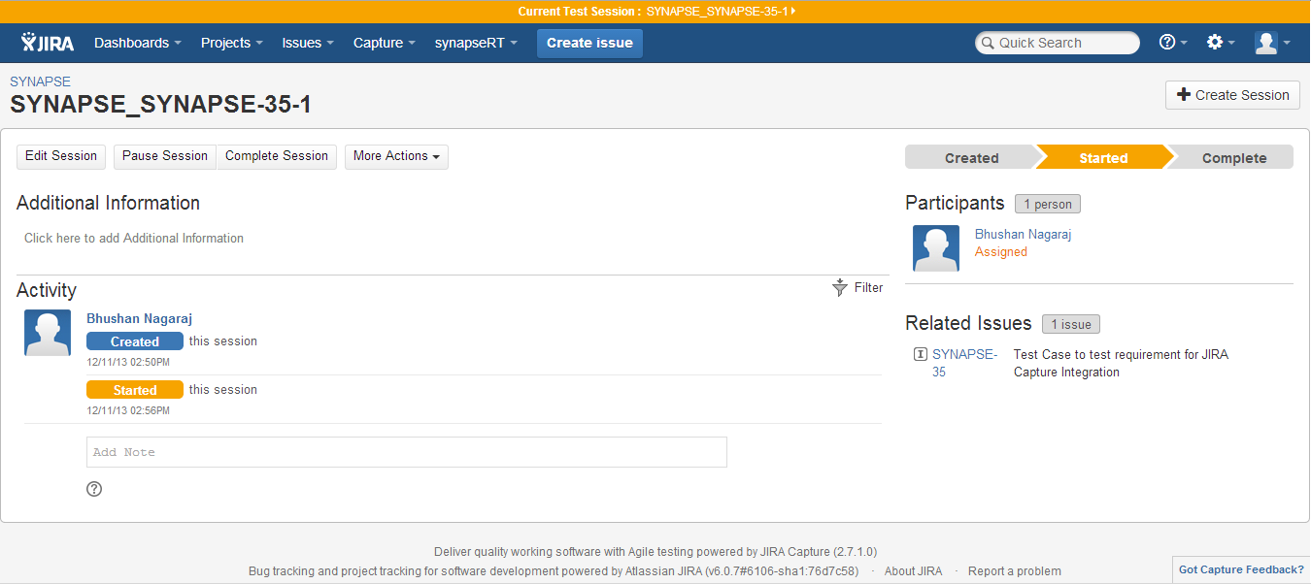Click the SYNAPSE_SYNAPSE-35-1 page title
Viewport: 1311px width, 584px height.
click(161, 105)
